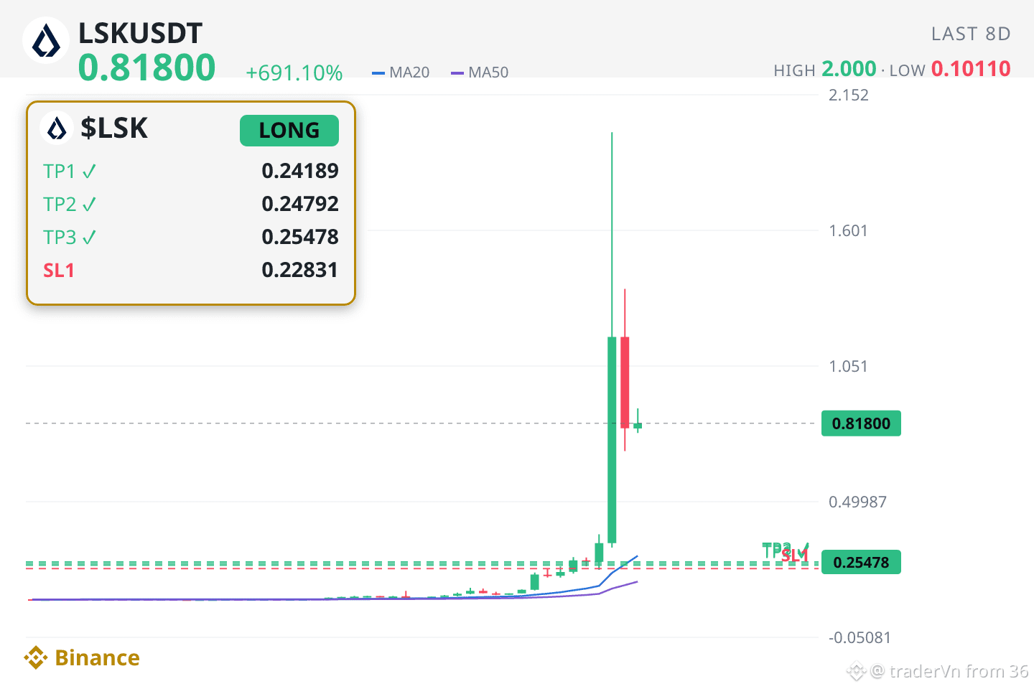This screenshot has height=689, width=1034.
Task: Click the TP1 checkmark
Action: pyautogui.click(x=89, y=172)
